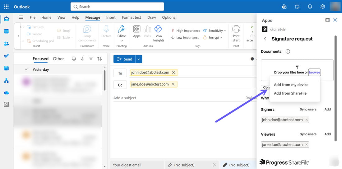Image resolution: width=342 pixels, height=169 pixels.
Task: Click the Search box
Action: [117, 7]
